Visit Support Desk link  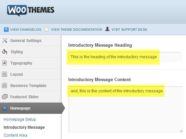129,29
